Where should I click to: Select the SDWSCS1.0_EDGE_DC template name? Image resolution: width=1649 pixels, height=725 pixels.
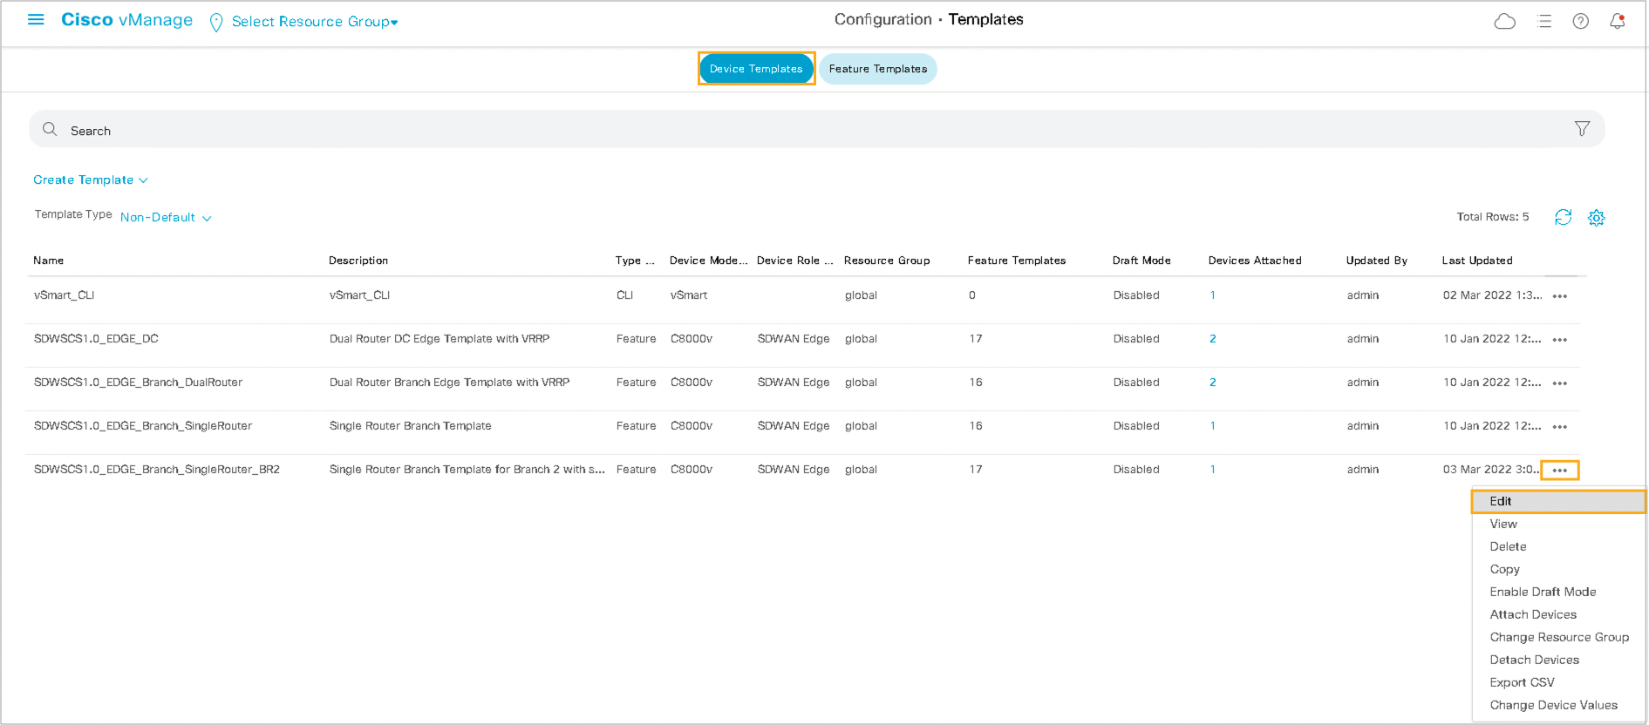pos(96,339)
